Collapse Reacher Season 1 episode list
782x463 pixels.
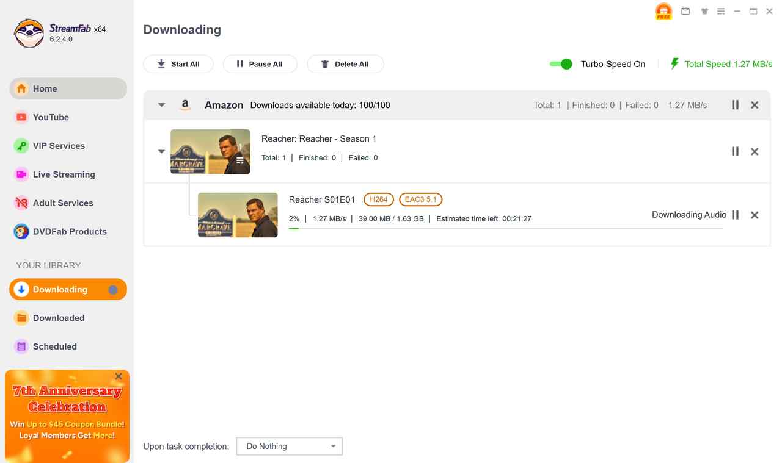pyautogui.click(x=161, y=151)
